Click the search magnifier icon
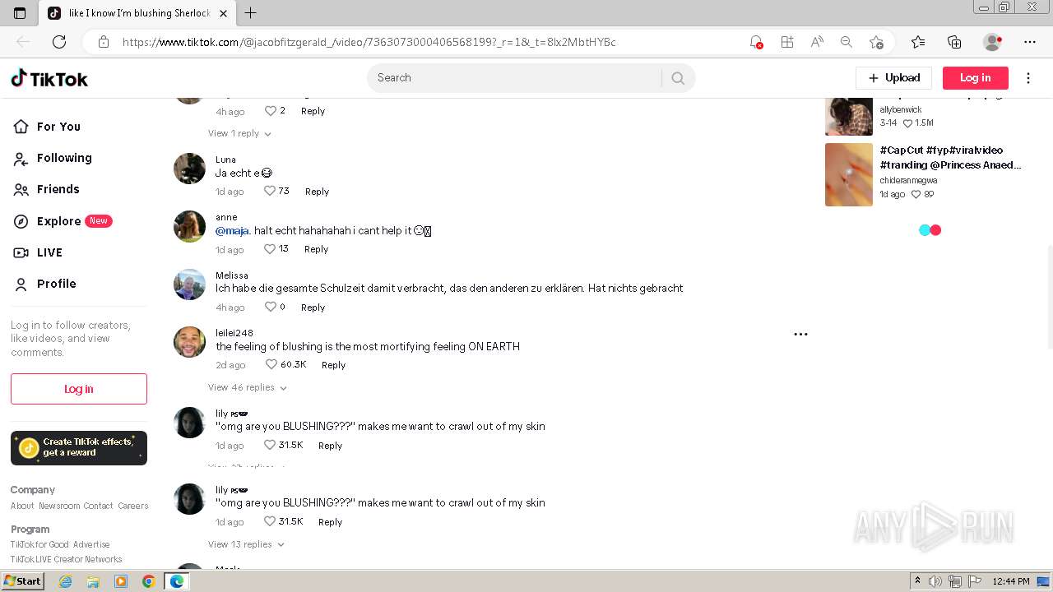This screenshot has height=592, width=1053. pyautogui.click(x=678, y=78)
